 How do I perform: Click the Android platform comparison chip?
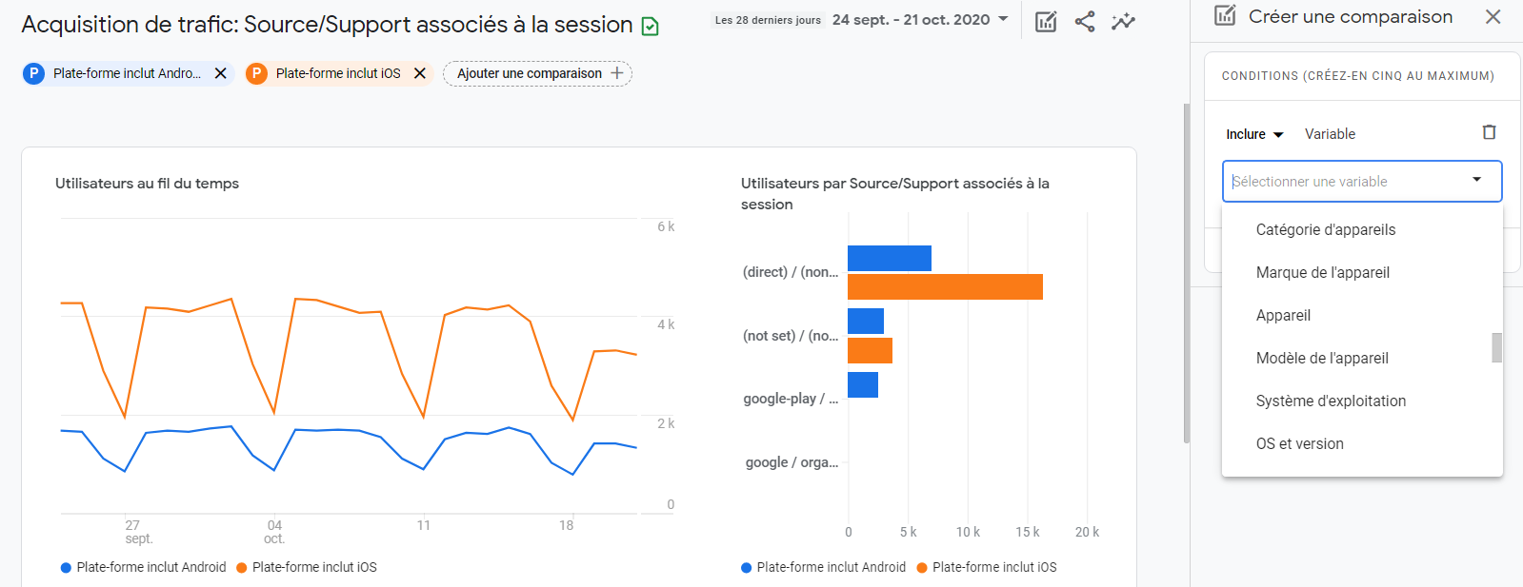click(126, 73)
